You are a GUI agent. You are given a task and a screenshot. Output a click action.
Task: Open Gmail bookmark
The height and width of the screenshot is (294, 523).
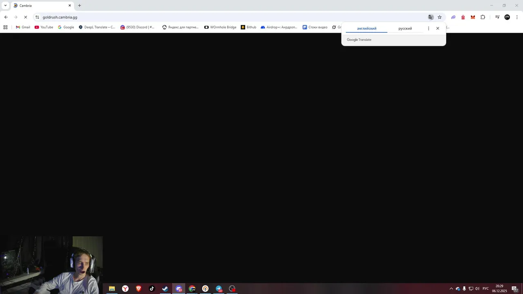click(x=23, y=27)
